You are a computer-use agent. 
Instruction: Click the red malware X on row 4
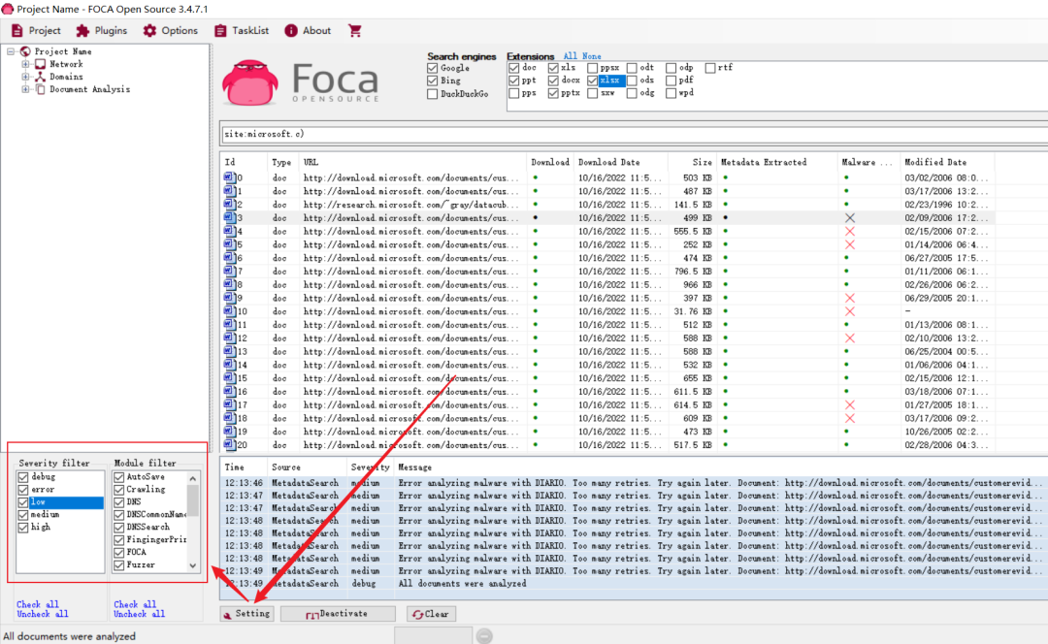849,231
